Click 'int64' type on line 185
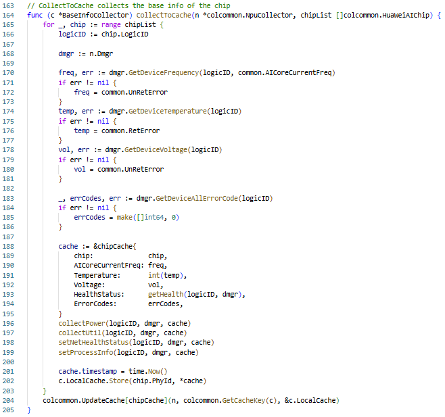 154,218
